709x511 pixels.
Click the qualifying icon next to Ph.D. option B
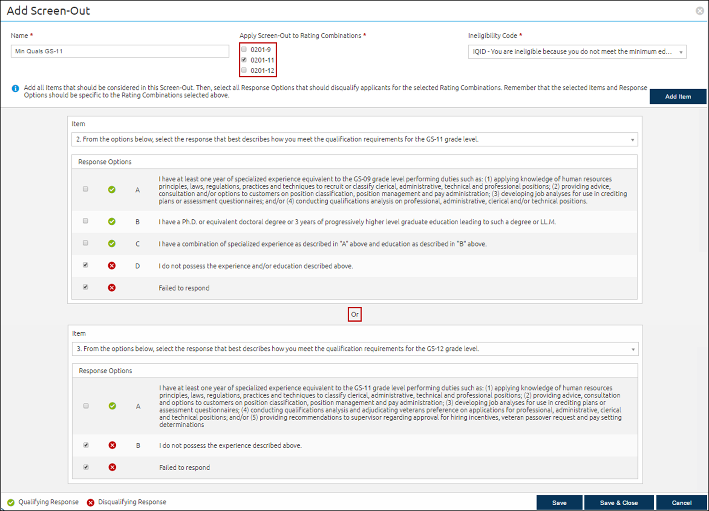(112, 221)
